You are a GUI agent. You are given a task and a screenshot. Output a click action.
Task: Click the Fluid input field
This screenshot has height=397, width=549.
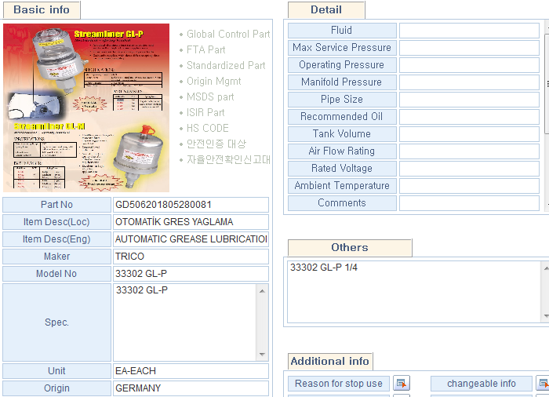(469, 31)
